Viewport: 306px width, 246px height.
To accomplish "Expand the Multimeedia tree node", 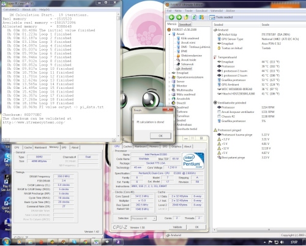I will pyautogui.click(x=170, y=90).
